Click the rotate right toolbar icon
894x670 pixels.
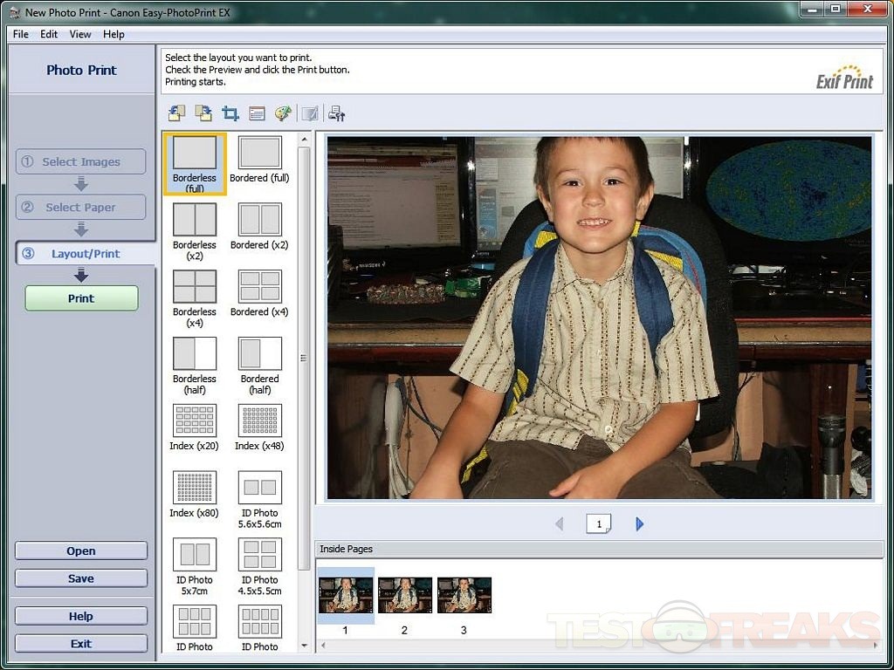click(x=203, y=113)
